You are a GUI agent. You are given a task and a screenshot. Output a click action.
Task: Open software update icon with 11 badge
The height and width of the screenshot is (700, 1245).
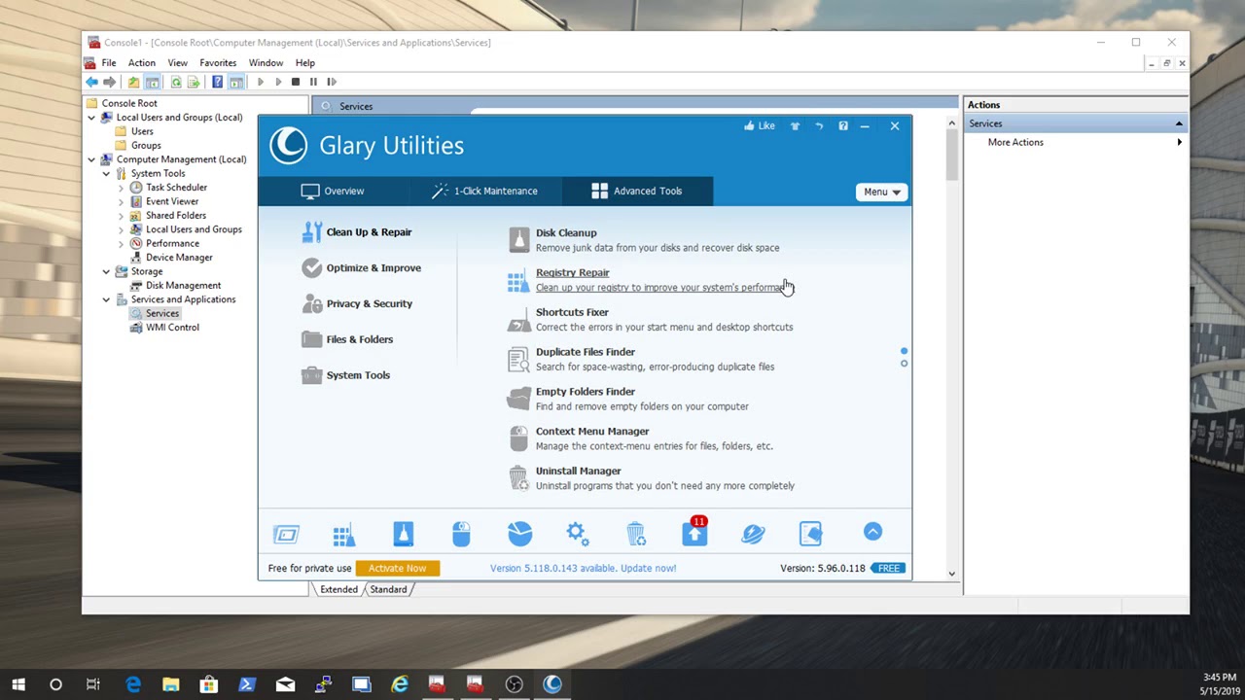694,531
